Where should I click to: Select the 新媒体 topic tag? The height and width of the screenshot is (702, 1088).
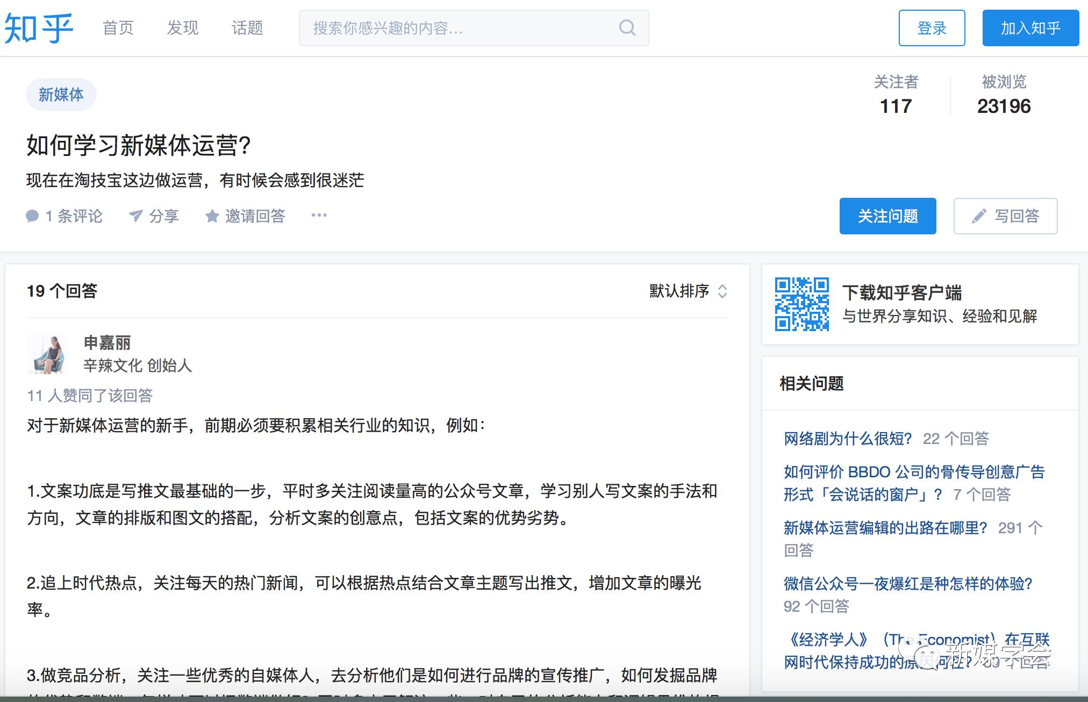pos(61,95)
